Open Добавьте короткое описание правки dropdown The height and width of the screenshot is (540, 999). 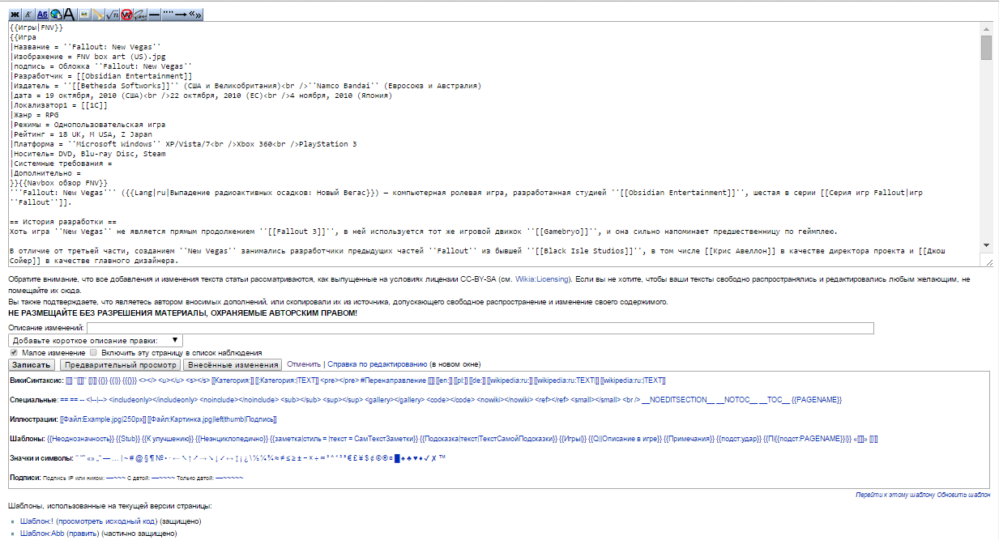click(96, 341)
